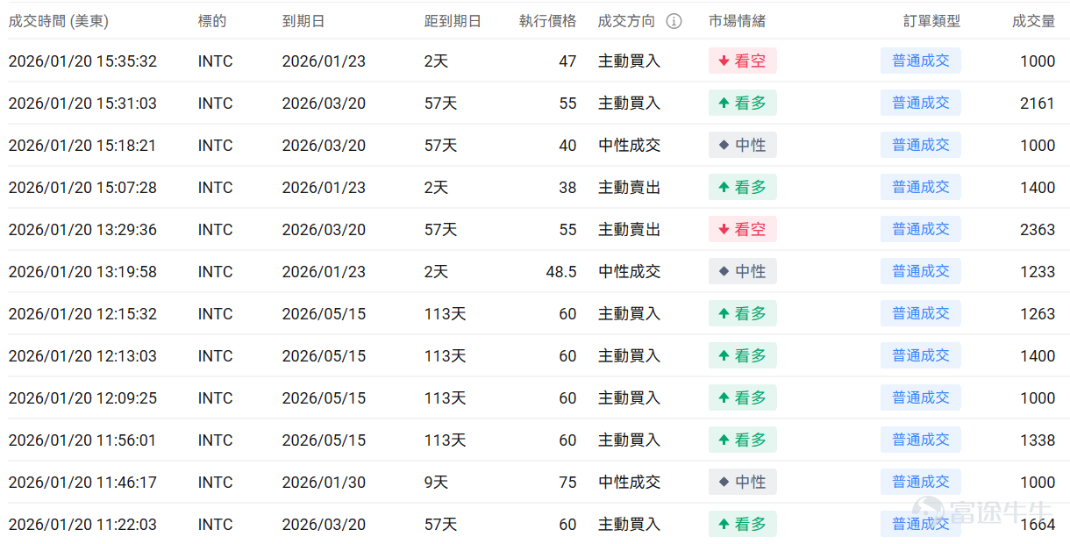Click expiry 2026/01/23 in the 15:07:28 row

(324, 188)
